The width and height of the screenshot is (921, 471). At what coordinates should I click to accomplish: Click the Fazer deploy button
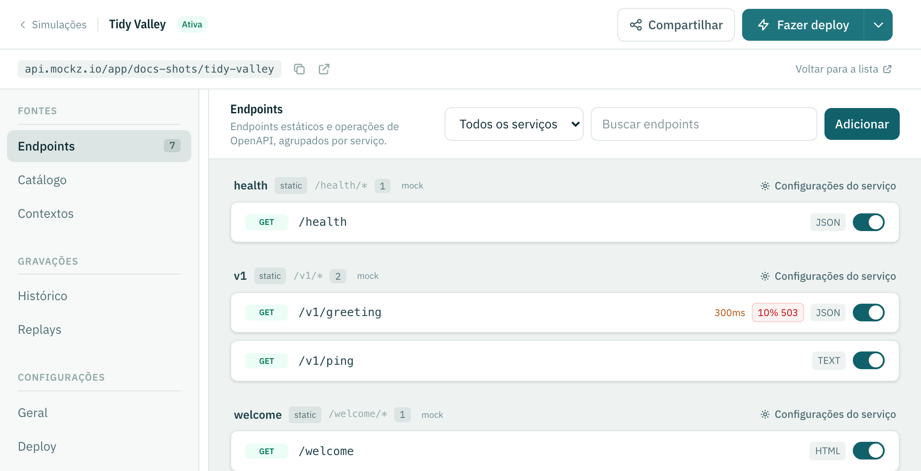pyautogui.click(x=803, y=25)
